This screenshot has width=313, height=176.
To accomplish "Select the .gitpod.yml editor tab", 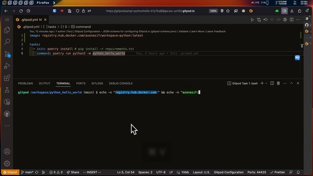I will [31, 20].
